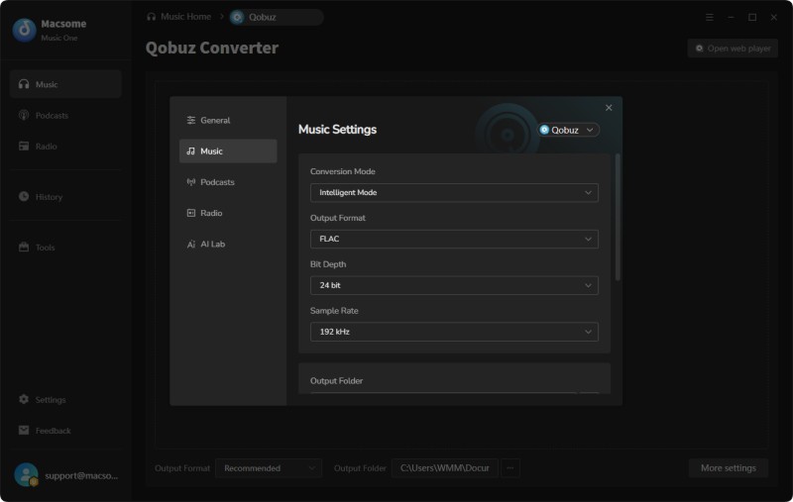The width and height of the screenshot is (793, 502).
Task: Click the settings dialog vertical scrollbar
Action: point(618,217)
